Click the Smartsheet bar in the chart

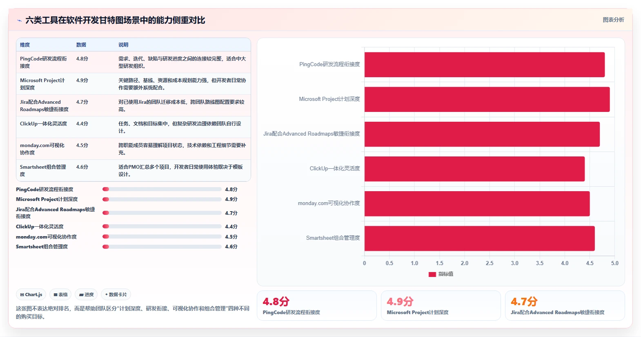[480, 238]
